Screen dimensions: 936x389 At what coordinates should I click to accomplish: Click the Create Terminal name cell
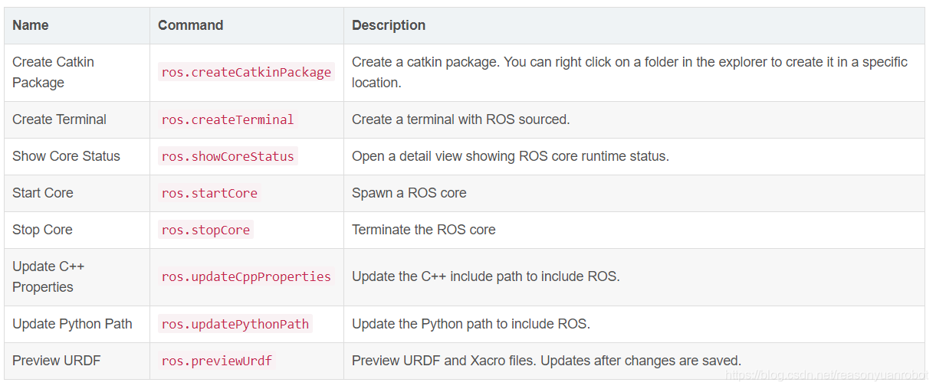click(x=59, y=119)
